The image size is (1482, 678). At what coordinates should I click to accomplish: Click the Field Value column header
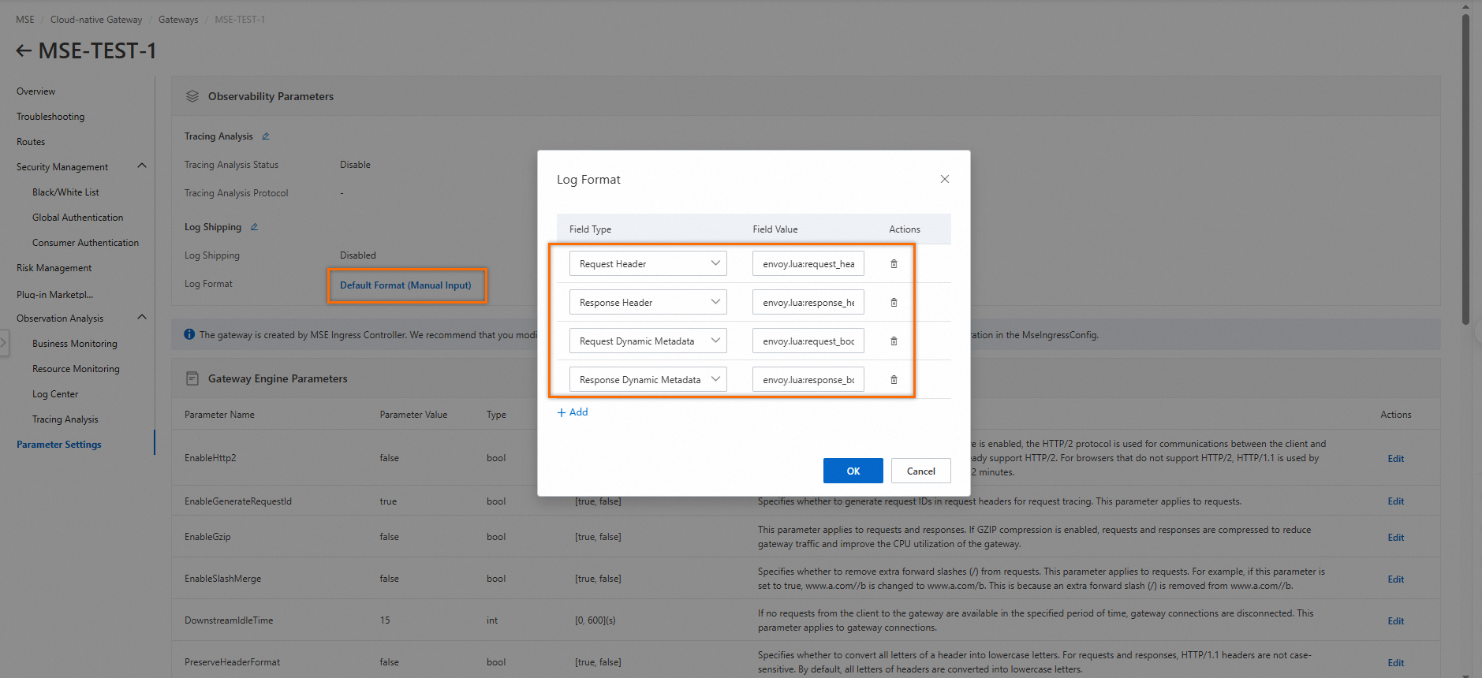[x=775, y=229]
